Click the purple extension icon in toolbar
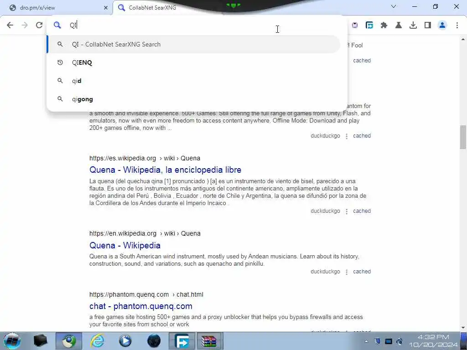Screen dimensions: 467x350 click(x=355, y=26)
